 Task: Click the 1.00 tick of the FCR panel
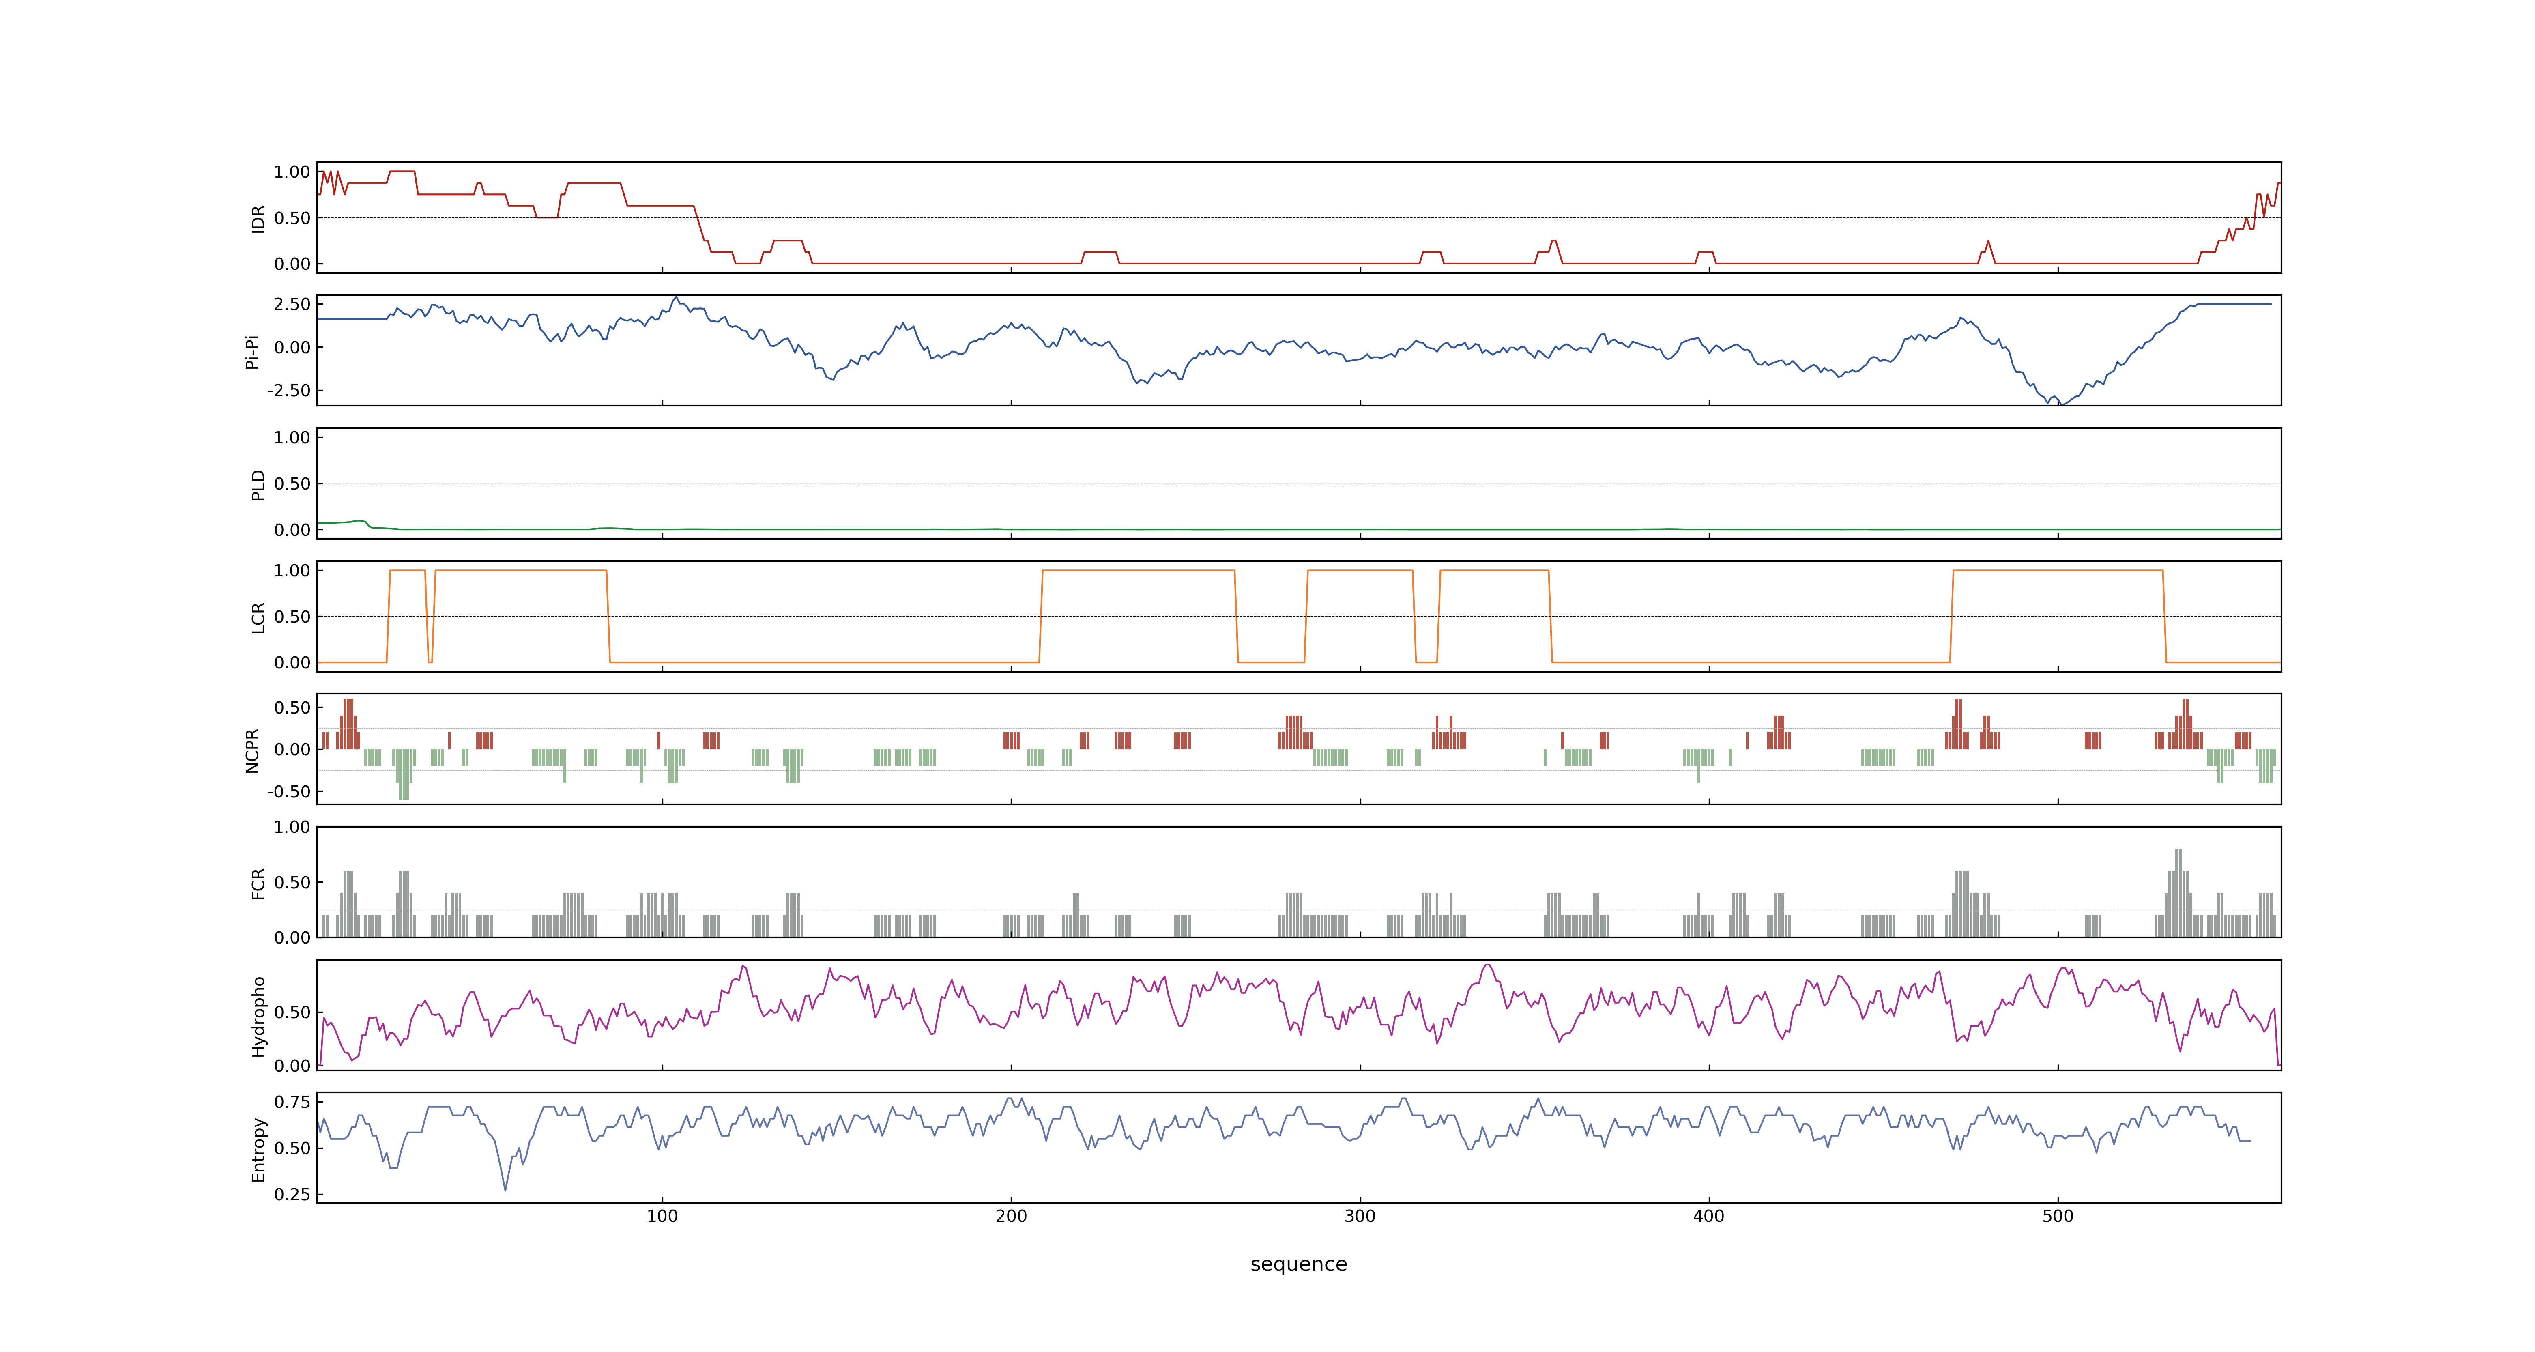pyautogui.click(x=292, y=828)
